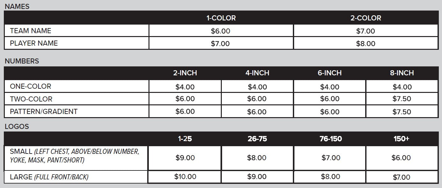
Task: Select the LOGOS section heading
Action: (x=17, y=126)
